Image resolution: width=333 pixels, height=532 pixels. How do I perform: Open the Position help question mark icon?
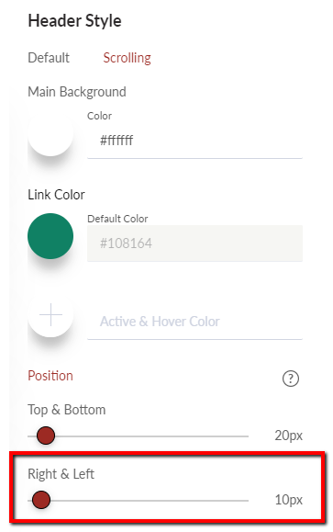click(290, 379)
